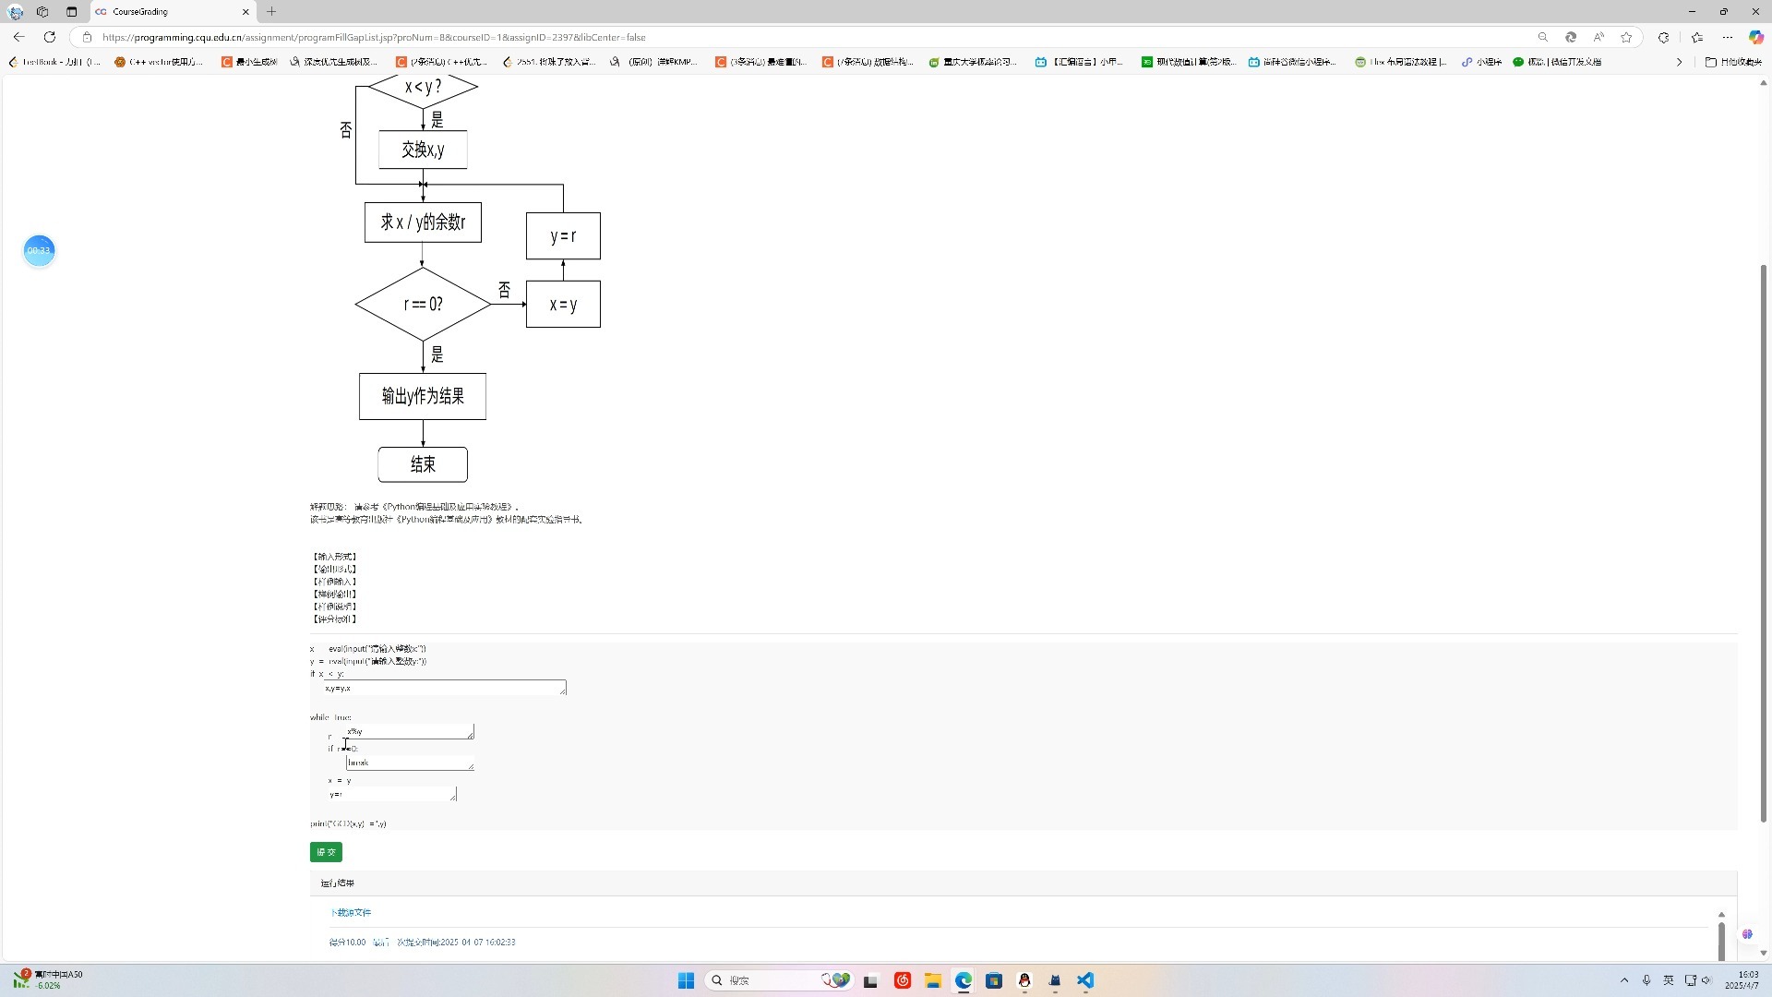Click the zoom magnifier icon in the address bar

pos(1542,37)
